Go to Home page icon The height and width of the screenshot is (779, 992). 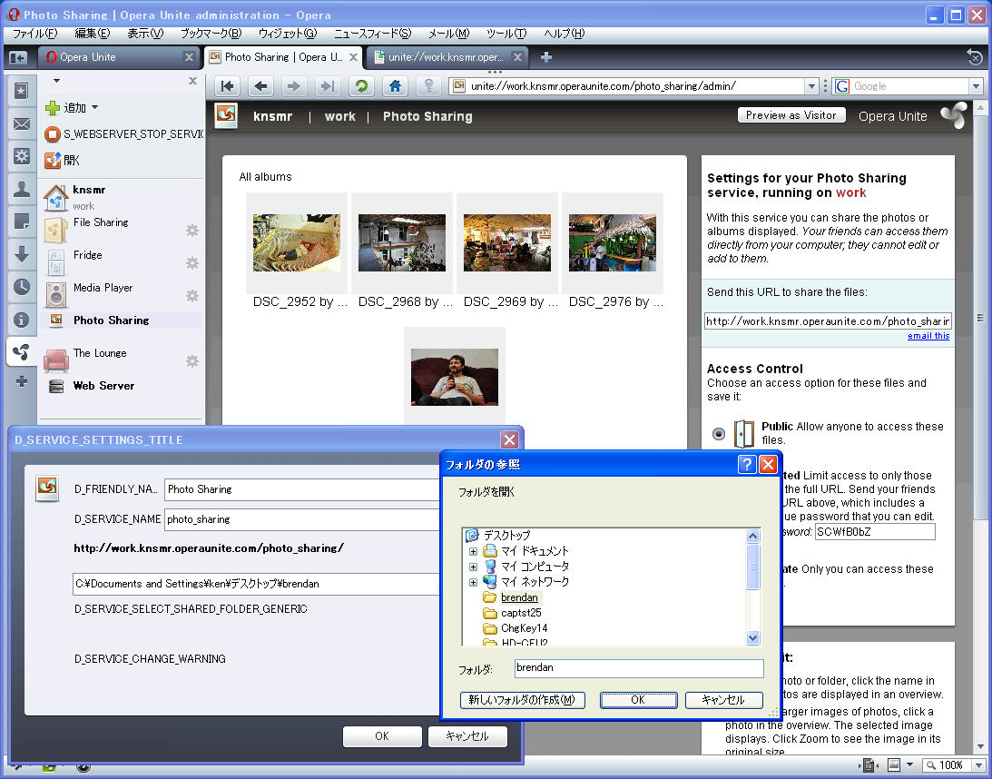pos(396,86)
